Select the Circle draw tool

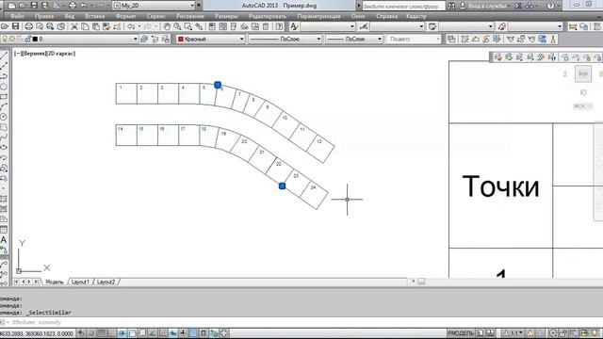[4, 117]
